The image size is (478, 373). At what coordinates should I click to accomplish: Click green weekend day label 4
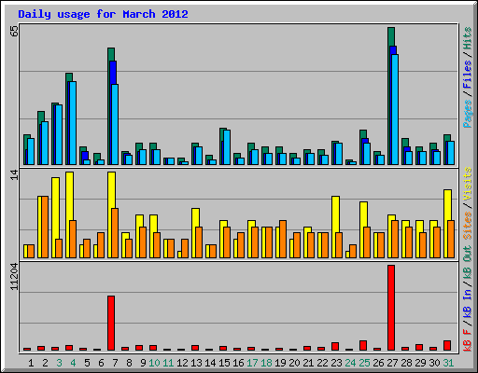[73, 363]
